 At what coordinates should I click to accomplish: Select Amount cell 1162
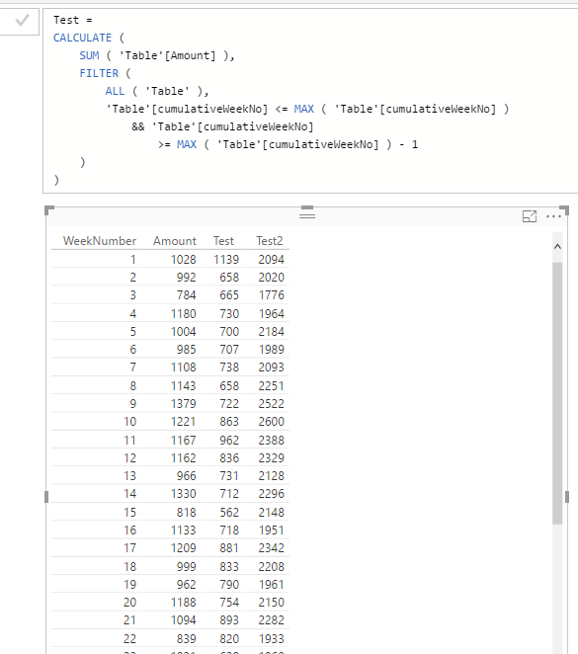click(184, 458)
